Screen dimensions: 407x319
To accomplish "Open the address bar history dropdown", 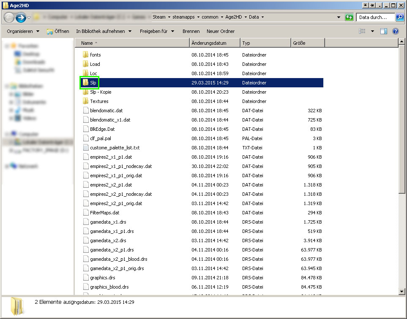I will 339,17.
